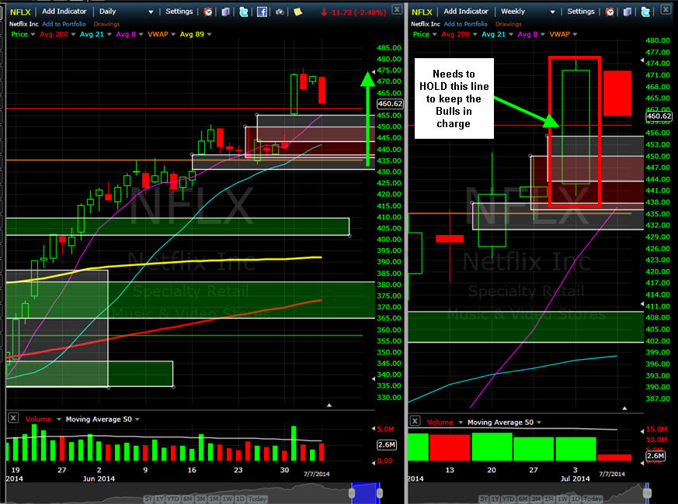This screenshot has height=504, width=678.
Task: Click range slider handle in Weekly chart navigator
Action: click(647, 493)
